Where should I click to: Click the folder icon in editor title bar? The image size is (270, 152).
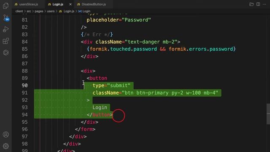click(251, 4)
